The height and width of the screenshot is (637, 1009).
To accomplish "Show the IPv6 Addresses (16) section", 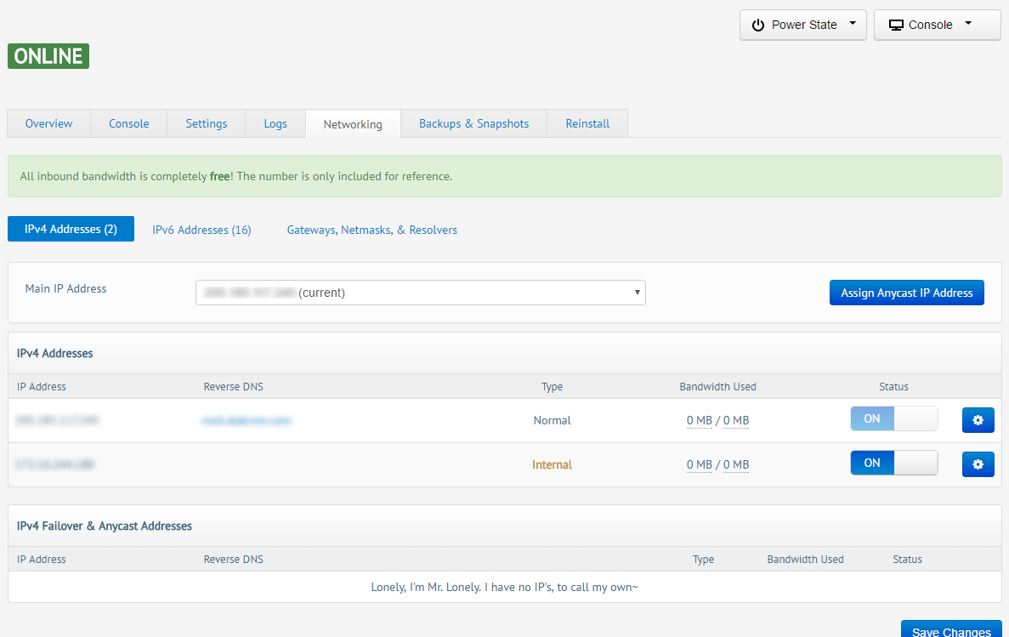I will pyautogui.click(x=201, y=230).
